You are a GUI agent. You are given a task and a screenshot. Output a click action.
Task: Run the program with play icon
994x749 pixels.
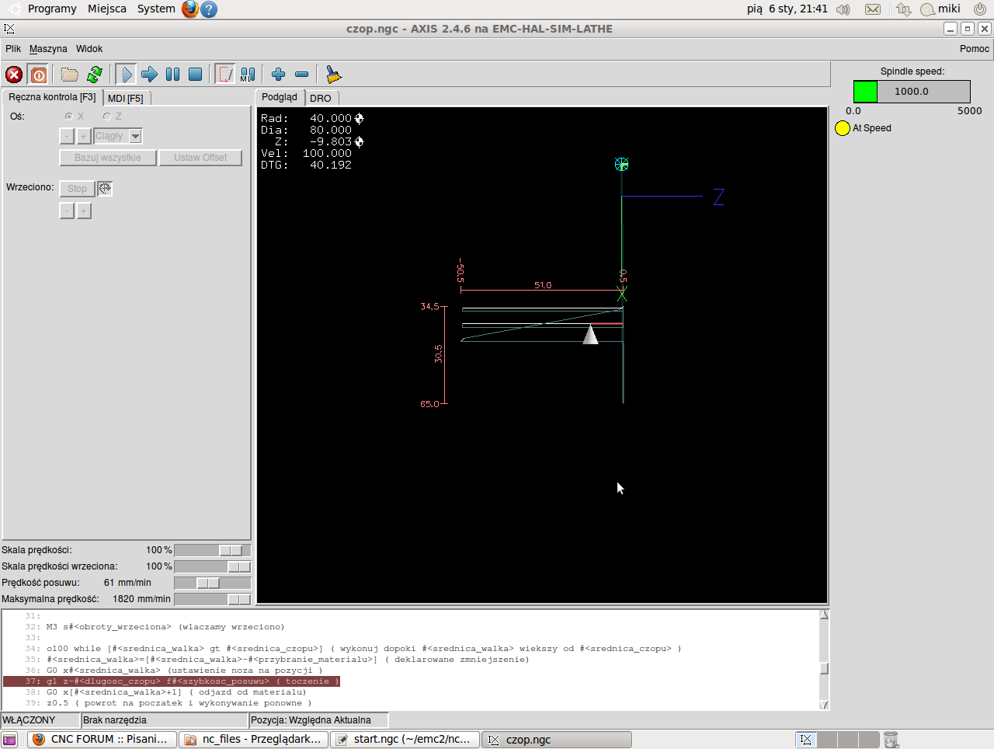point(127,75)
